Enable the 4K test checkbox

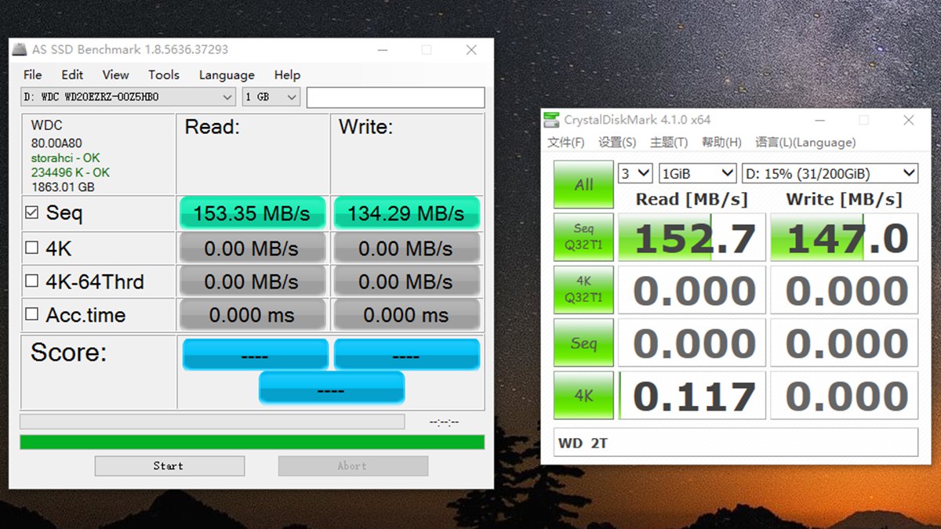pyautogui.click(x=32, y=248)
